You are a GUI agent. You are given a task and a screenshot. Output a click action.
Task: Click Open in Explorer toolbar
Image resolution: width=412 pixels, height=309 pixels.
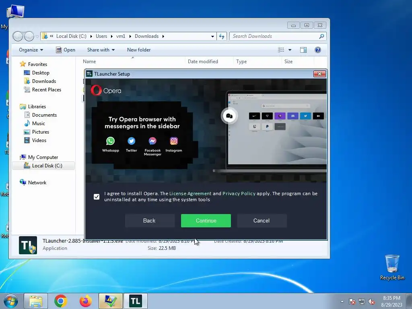tap(66, 50)
